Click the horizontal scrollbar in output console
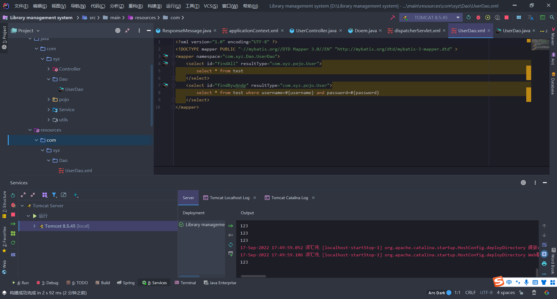Screen dimensions: 557x299 coord(253,276)
